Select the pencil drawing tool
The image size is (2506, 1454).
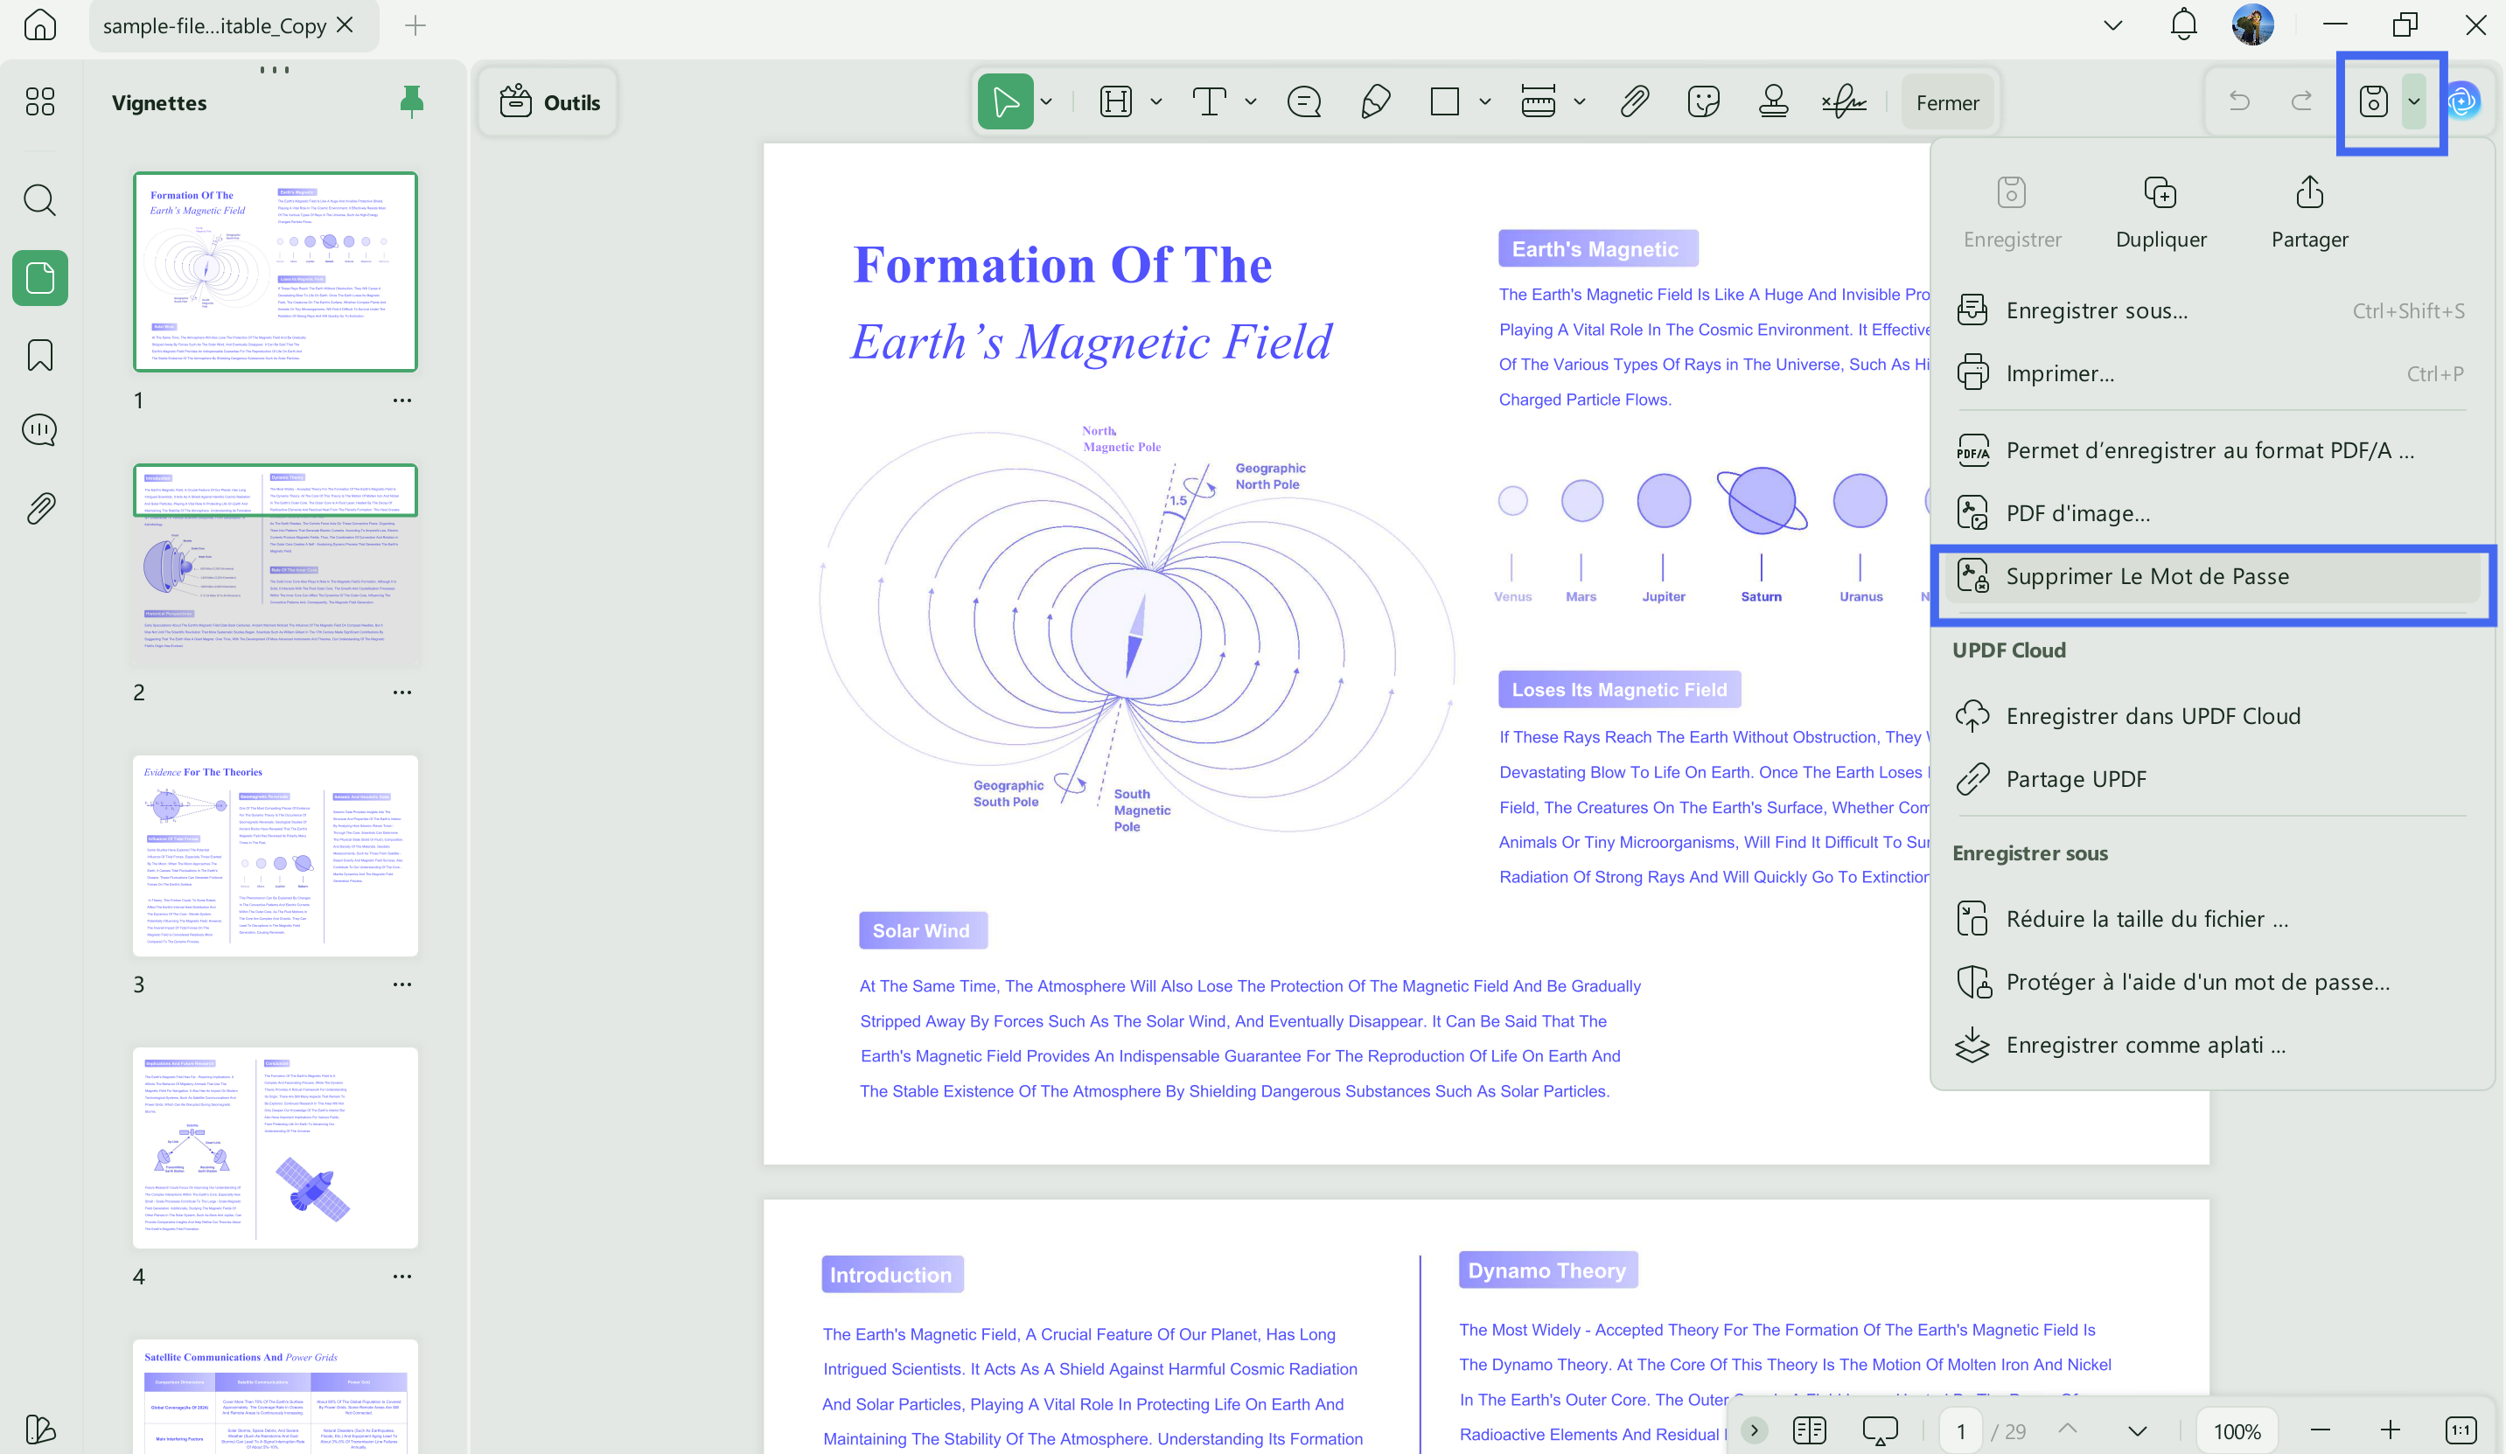[x=1374, y=101]
